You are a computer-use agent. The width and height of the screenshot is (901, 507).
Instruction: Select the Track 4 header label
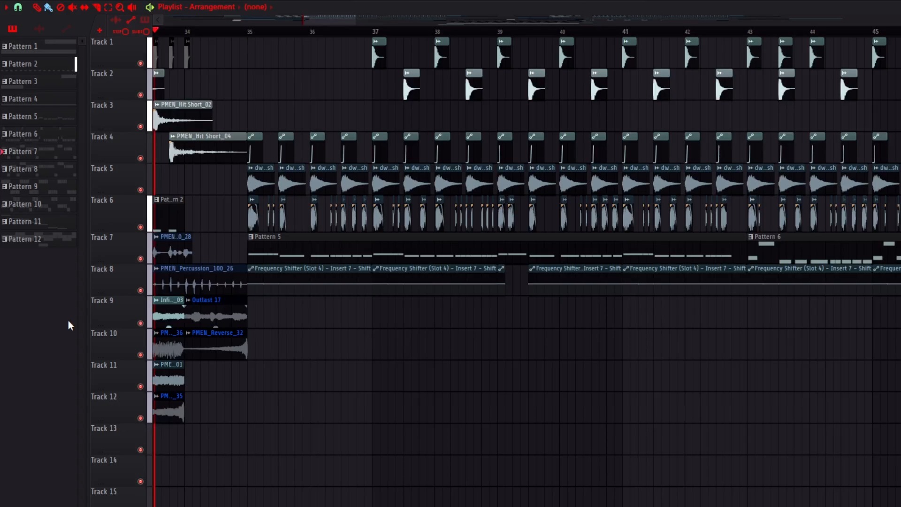tap(102, 137)
